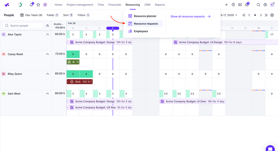Open Dev Team (4) view selector
278x151 pixels.
[x=31, y=15]
